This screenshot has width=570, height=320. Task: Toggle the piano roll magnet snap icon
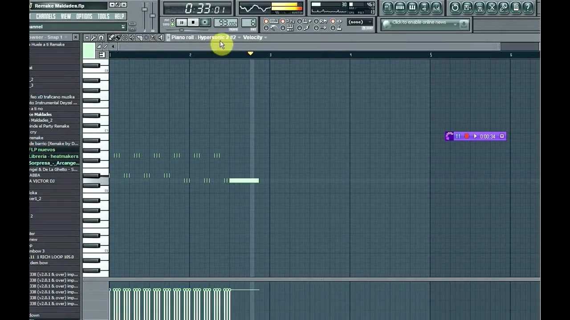tap(101, 37)
